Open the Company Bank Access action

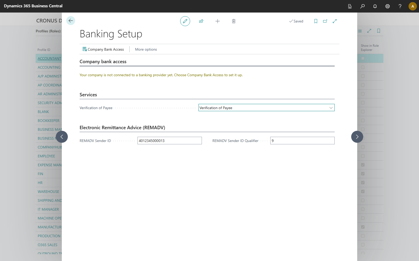(x=103, y=49)
